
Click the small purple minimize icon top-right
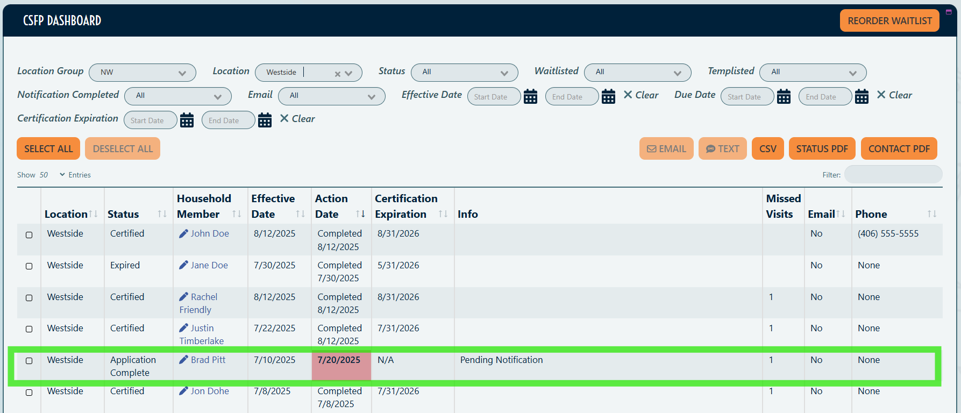pos(949,12)
